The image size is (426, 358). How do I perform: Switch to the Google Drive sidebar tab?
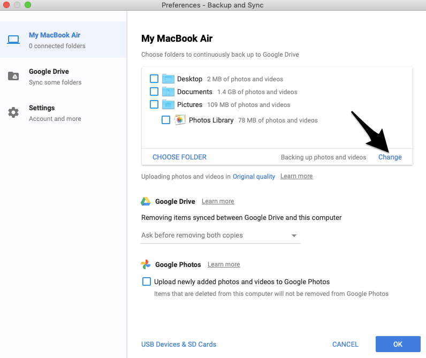pos(63,76)
